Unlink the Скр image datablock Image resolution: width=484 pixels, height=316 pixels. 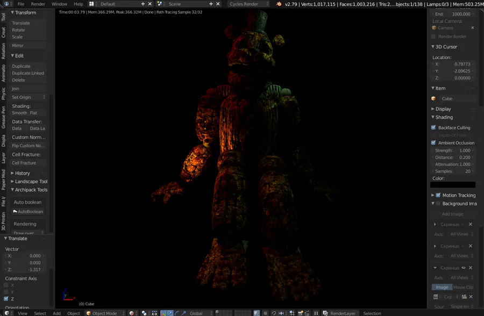471,297
